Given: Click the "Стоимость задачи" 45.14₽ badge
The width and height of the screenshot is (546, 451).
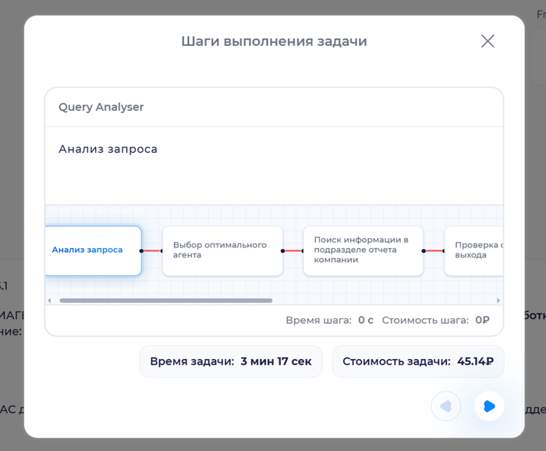Looking at the screenshot, I should tap(417, 361).
